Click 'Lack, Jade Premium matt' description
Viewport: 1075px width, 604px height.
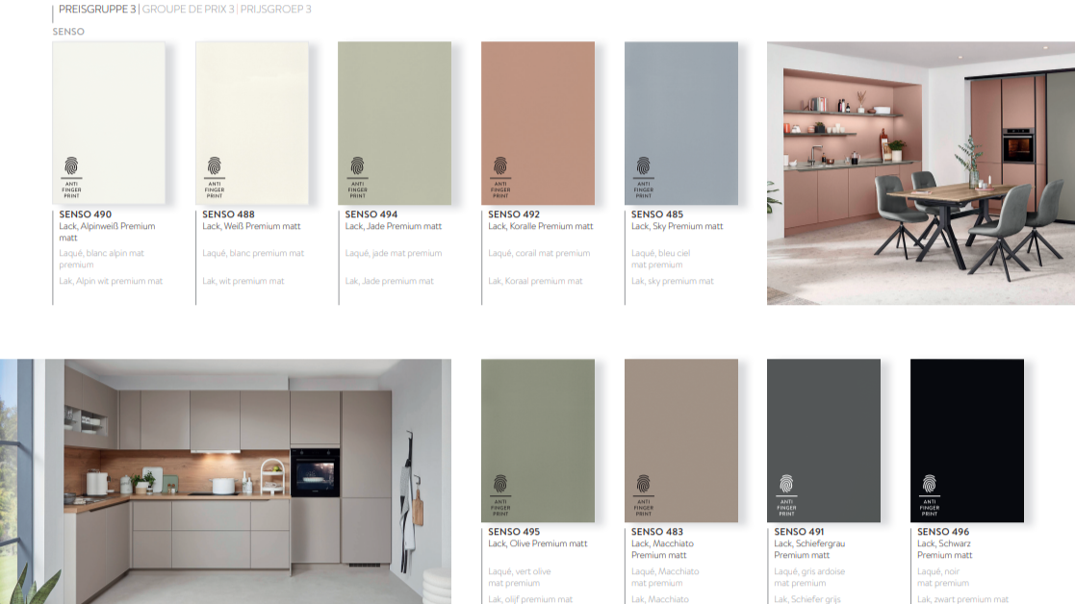coord(394,226)
